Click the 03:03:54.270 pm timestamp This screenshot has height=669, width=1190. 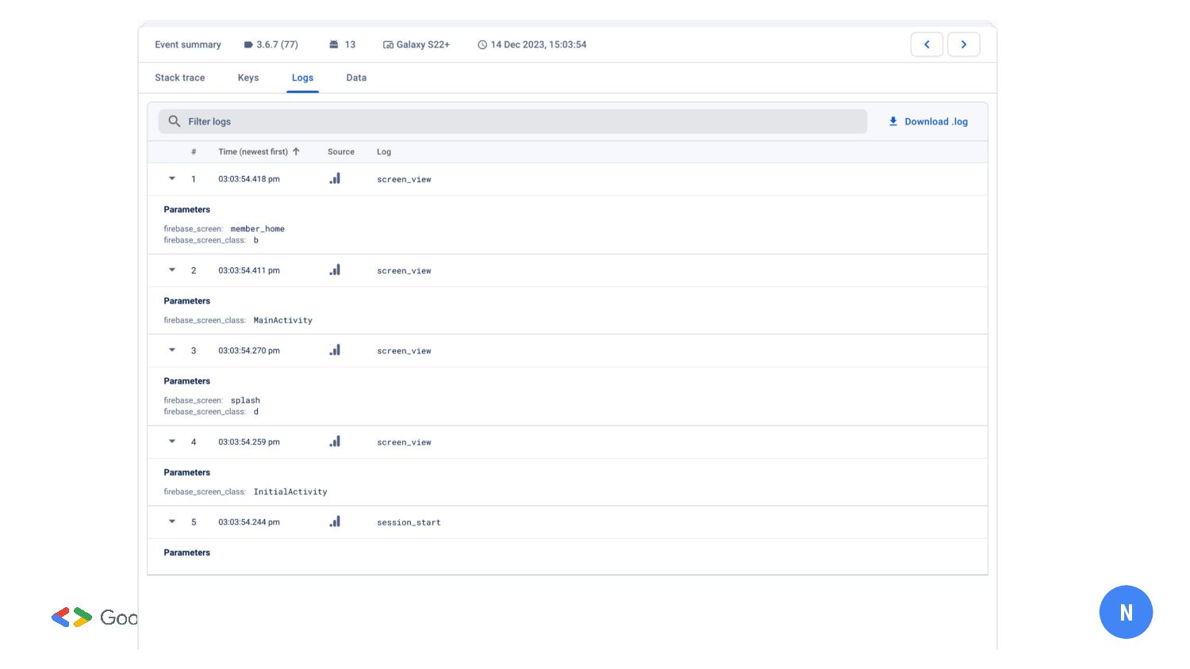[x=249, y=350]
